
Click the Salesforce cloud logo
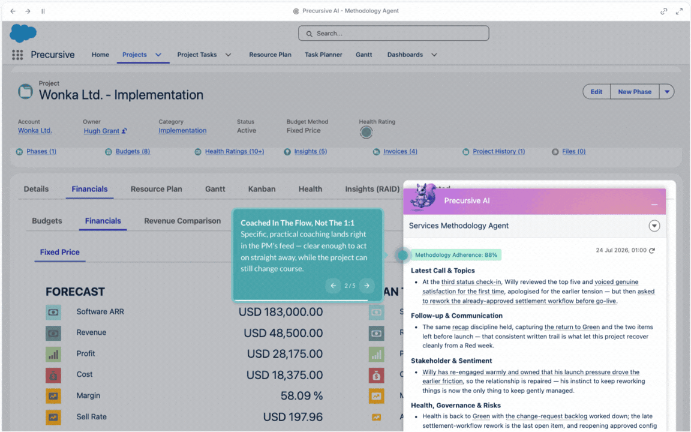click(23, 33)
